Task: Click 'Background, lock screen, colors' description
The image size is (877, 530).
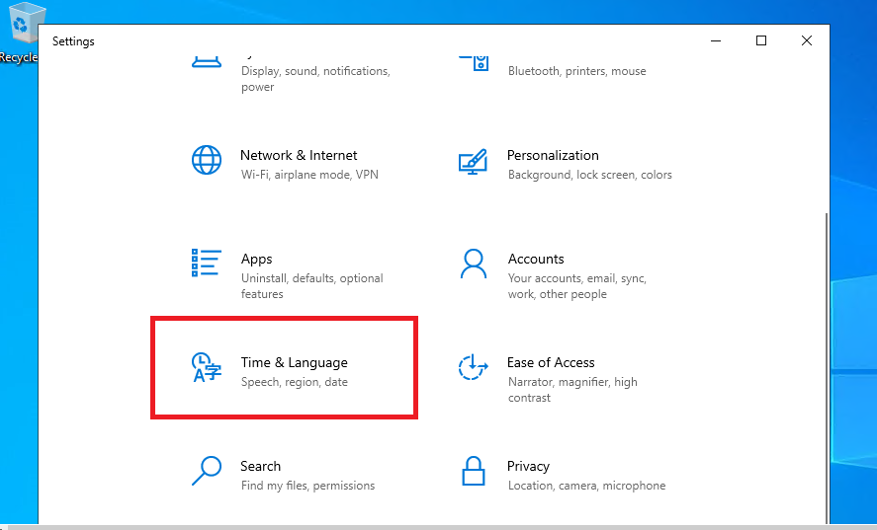Action: coord(590,175)
